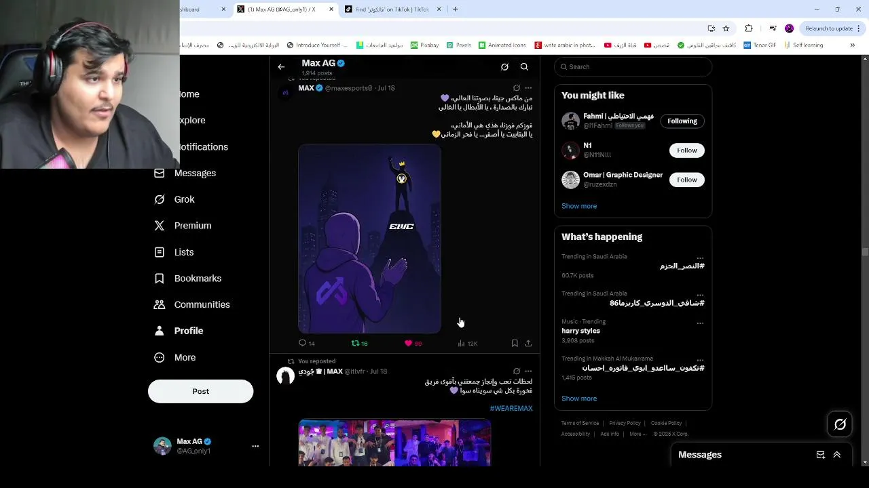Open footer More dropdown
869x488 pixels.
tap(637, 434)
